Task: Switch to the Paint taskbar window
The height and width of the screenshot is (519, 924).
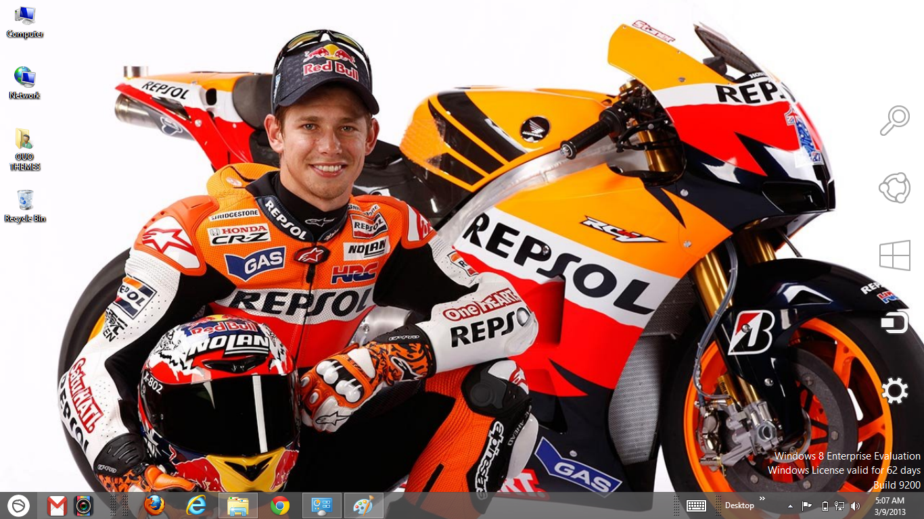Action: (x=364, y=505)
